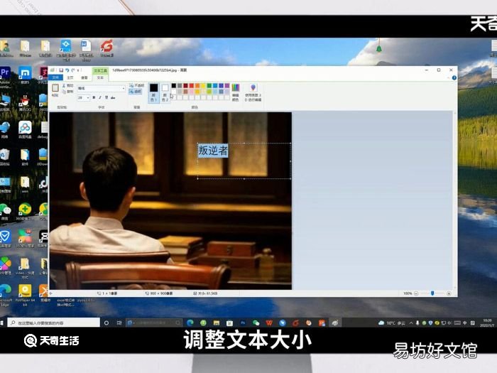Undo the last action in Paint

[x=67, y=70]
